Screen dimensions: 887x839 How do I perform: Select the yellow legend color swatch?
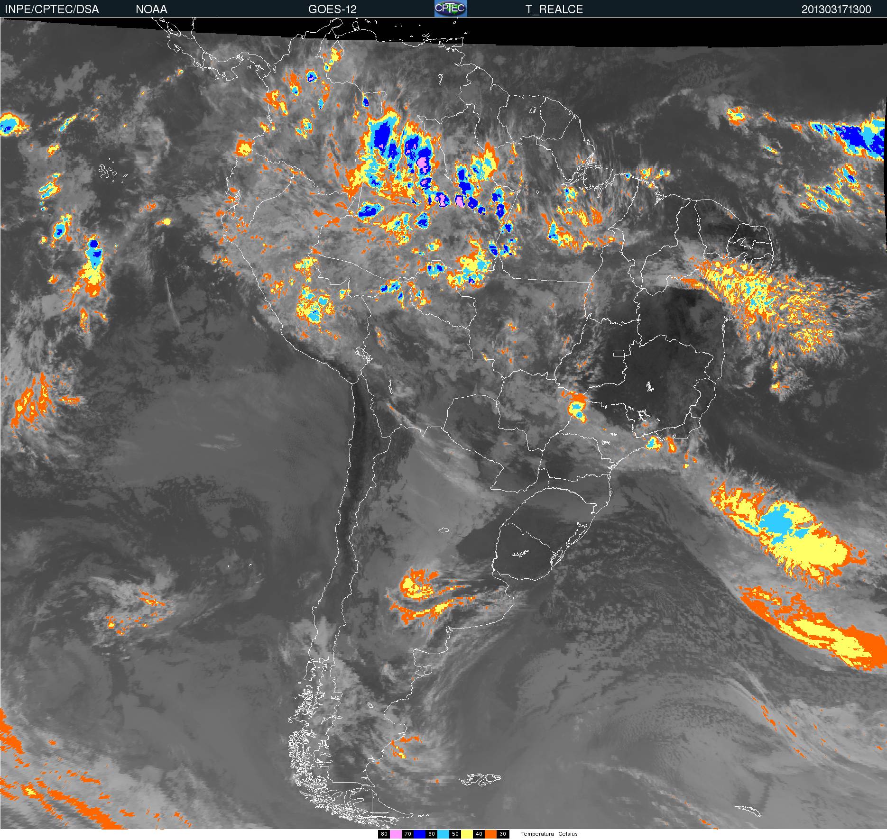click(467, 834)
